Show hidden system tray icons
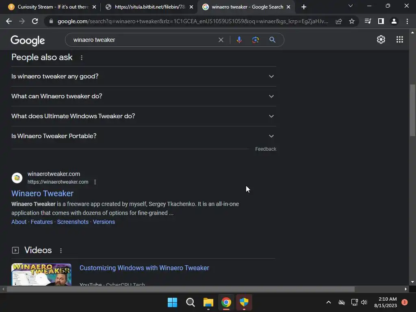This screenshot has height=312, width=416. coord(328,302)
